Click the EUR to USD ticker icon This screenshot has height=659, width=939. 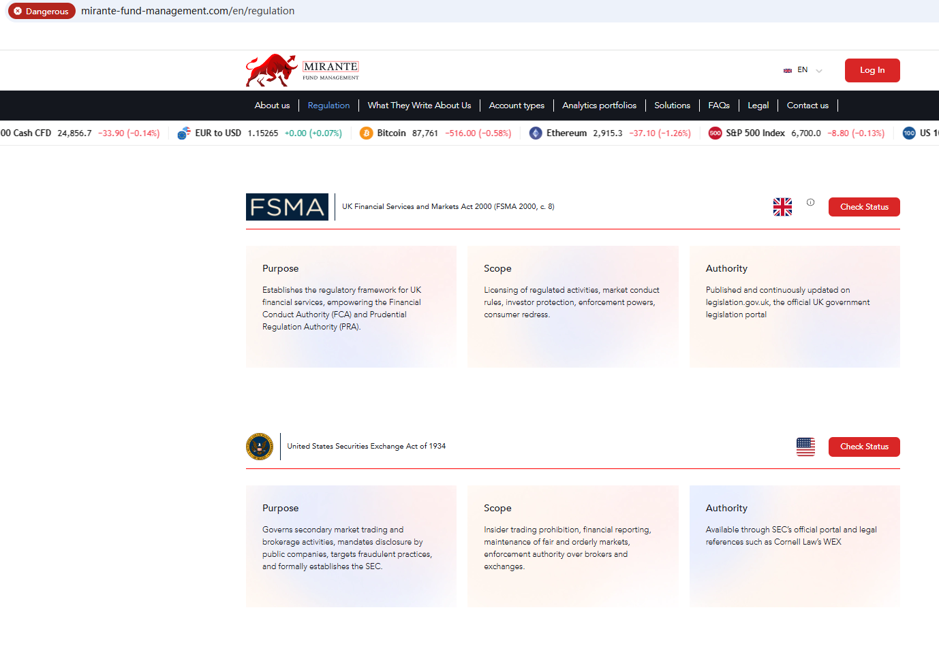point(184,133)
